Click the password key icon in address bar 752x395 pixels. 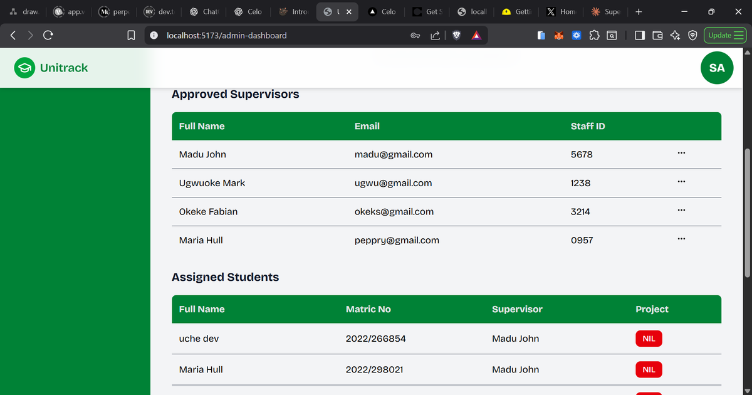(x=415, y=35)
